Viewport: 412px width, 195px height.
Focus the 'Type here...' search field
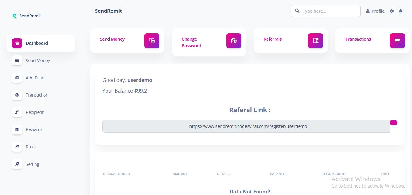(x=326, y=11)
